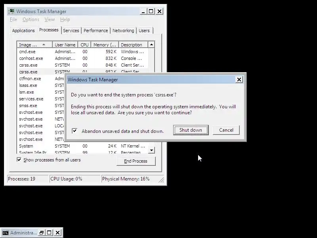Click the 832 K memory value for conhost.exe
This screenshot has width=317, height=238.
coord(111,58)
